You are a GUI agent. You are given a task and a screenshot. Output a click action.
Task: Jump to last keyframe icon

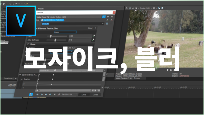pyautogui.click(x=50, y=95)
